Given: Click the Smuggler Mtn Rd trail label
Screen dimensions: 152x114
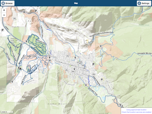Looking at the screenshot, I should click(x=144, y=53).
